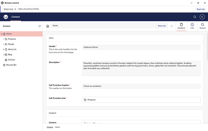Click the Call To Action Caption field
Image resolution: width=208 pixels, height=131 pixels.
click(141, 86)
